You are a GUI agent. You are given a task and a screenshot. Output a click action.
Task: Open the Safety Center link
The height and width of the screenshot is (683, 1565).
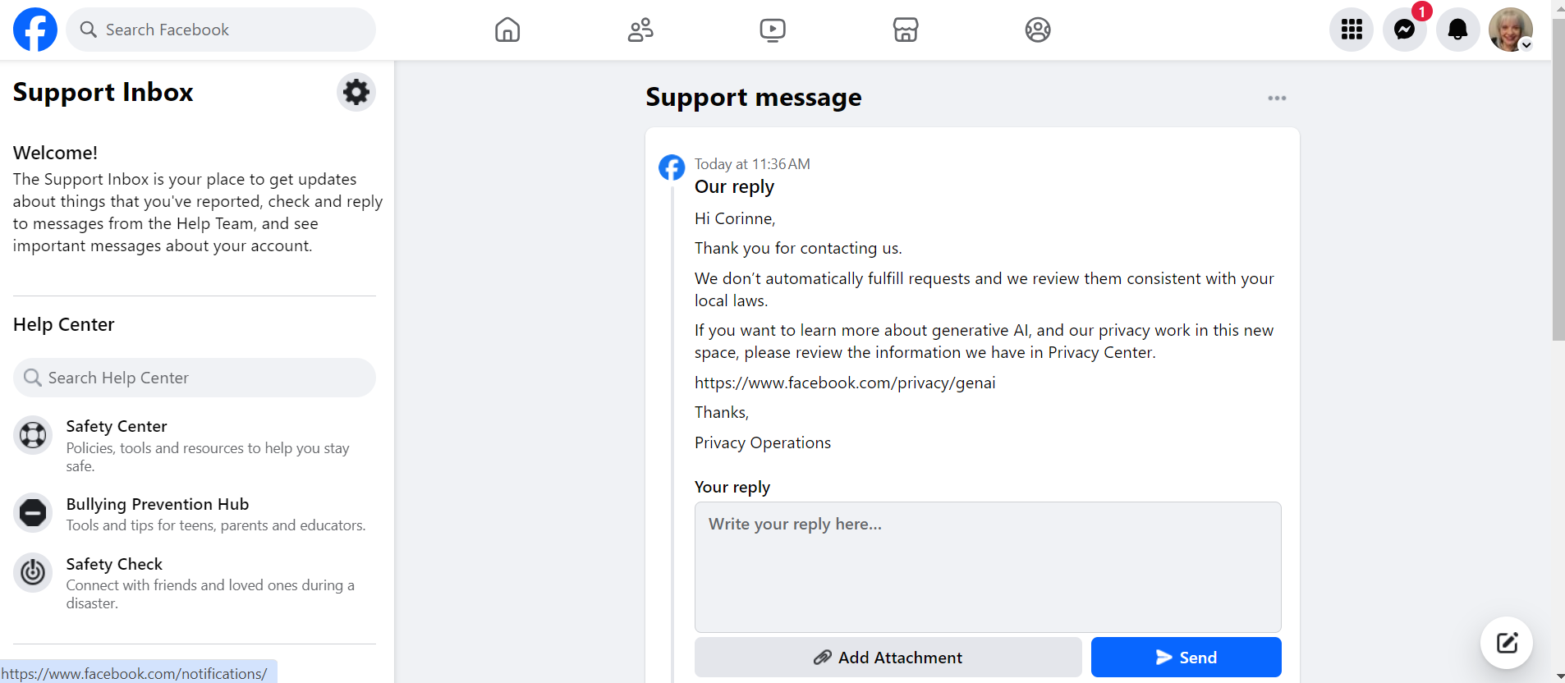(x=117, y=426)
